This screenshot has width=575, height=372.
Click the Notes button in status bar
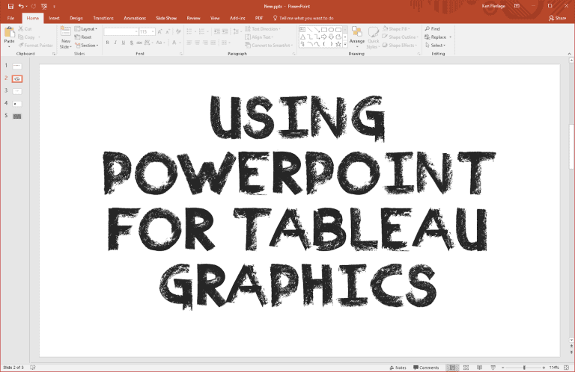point(398,368)
